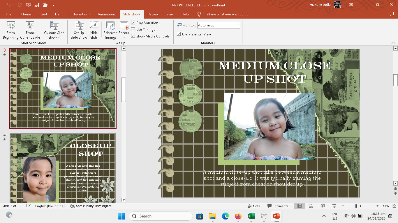Uncheck Play Narrations checkbox
This screenshot has height=223, width=398.
(x=133, y=23)
